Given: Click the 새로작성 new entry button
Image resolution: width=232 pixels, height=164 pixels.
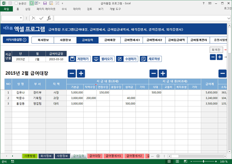Looking at the screenshot, I should (x=150, y=59).
